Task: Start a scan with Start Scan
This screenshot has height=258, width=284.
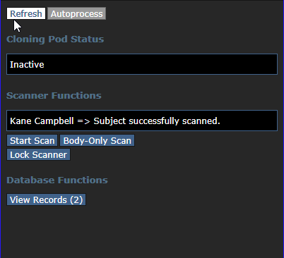Action: click(x=32, y=140)
